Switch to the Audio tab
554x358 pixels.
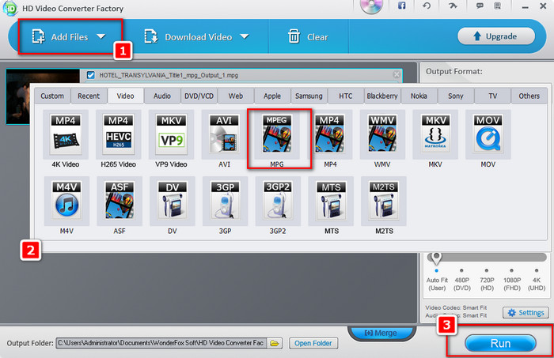[162, 96]
